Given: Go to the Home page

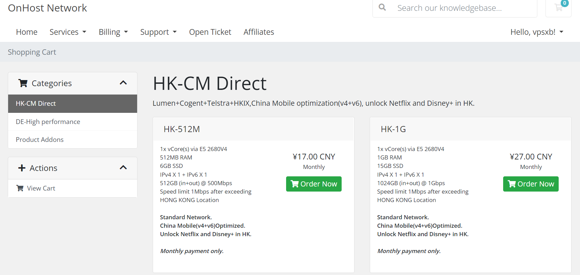Looking at the screenshot, I should [x=27, y=32].
